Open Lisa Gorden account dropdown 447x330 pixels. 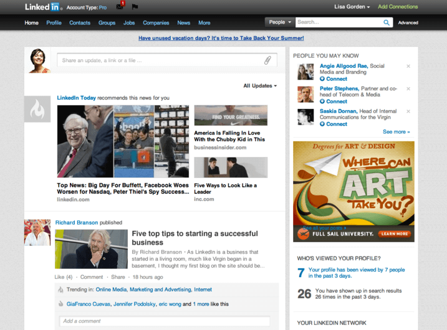point(352,7)
